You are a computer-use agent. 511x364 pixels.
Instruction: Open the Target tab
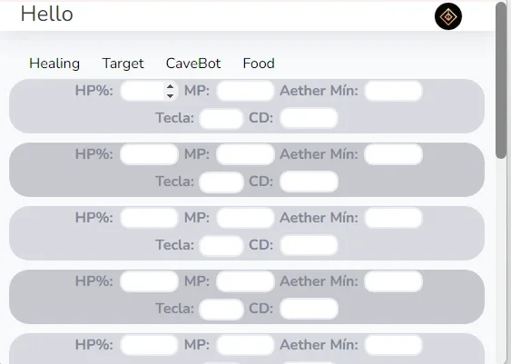[123, 64]
